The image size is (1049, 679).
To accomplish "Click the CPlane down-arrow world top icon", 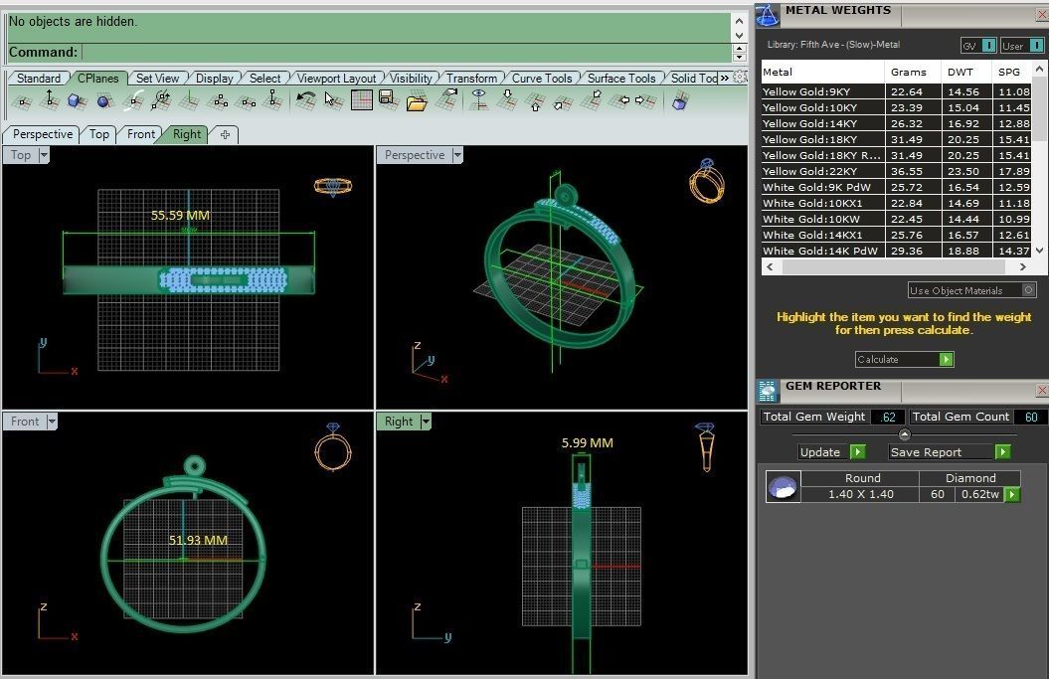I will pyautogui.click(x=506, y=100).
